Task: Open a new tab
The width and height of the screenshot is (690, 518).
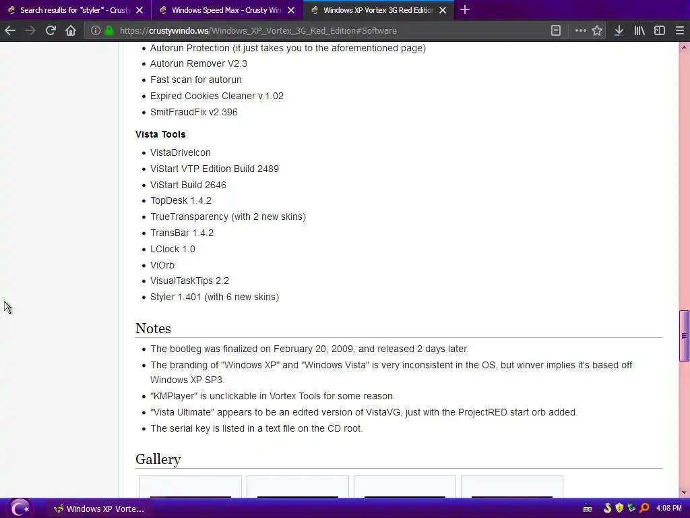Action: click(465, 9)
